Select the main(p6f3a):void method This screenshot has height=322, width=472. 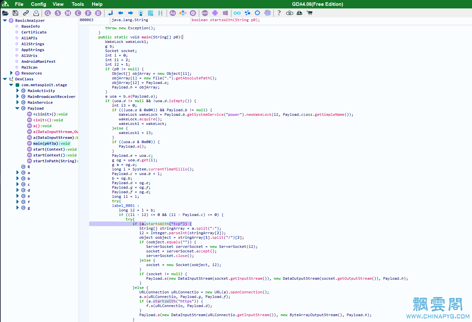(x=51, y=143)
